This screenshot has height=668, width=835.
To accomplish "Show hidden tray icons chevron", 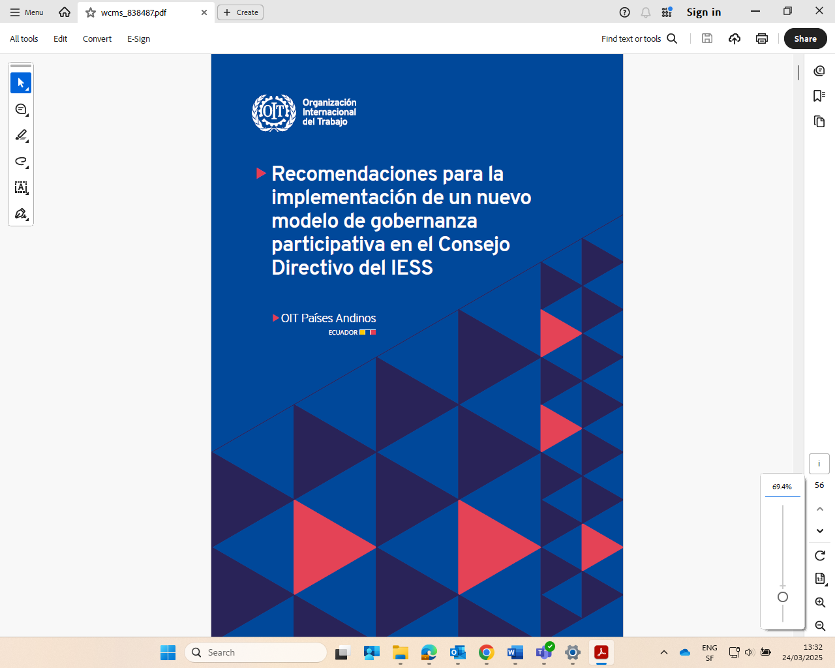I will [664, 652].
